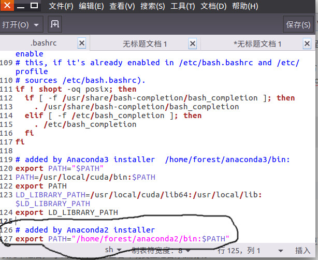Viewport: 318px width, 260px height.
Task: Open the 行 125, 列 1 position dropdown
Action: tap(250, 251)
